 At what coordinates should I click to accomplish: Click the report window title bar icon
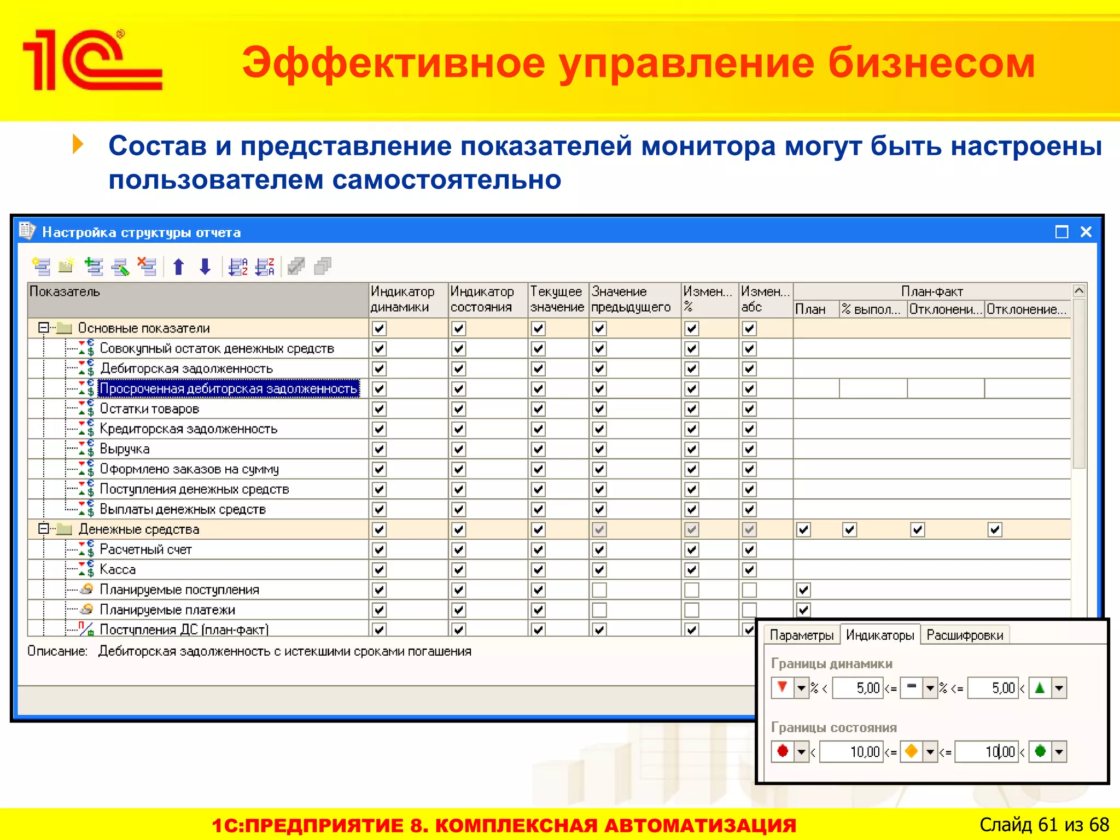coord(27,231)
